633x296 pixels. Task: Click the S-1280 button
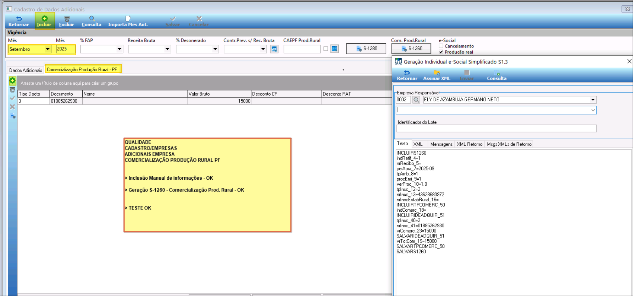point(366,49)
